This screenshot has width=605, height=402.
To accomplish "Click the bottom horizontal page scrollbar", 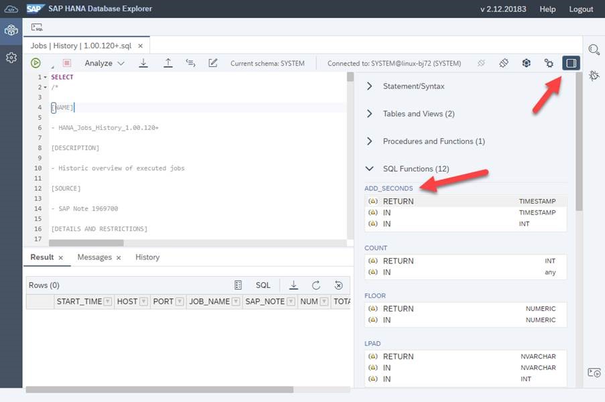I will pos(159,390).
